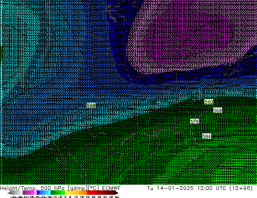Click the white 568 label below the 560 label
This screenshot has width=257, height=198.
[218, 110]
